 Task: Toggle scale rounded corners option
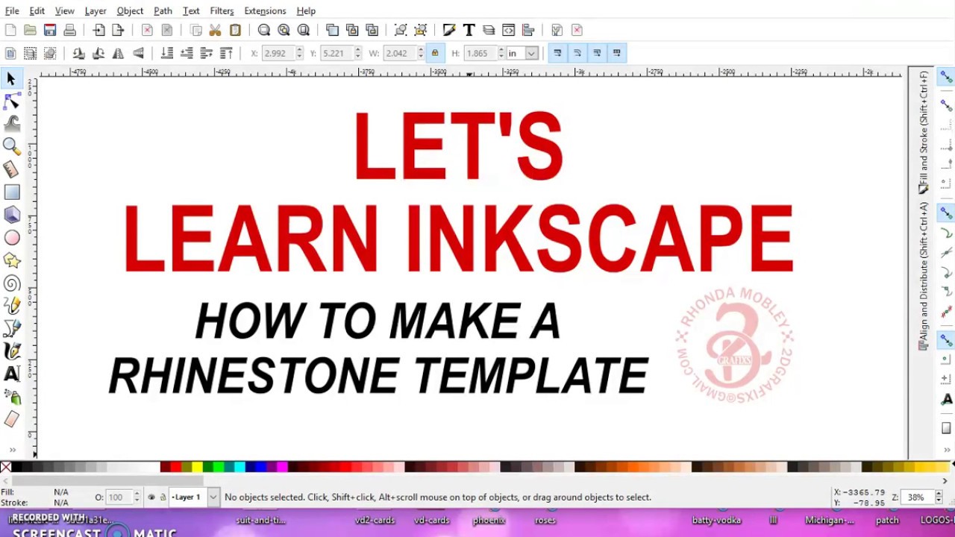tap(577, 53)
